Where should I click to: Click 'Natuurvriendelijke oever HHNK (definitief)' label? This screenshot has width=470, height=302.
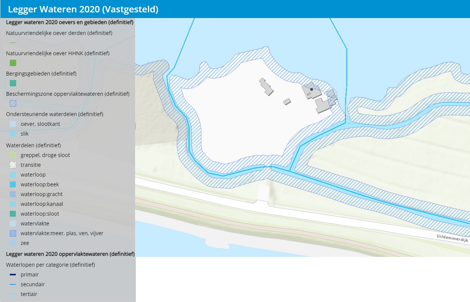(x=58, y=53)
